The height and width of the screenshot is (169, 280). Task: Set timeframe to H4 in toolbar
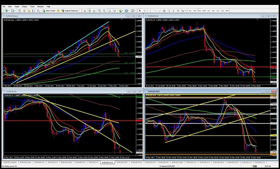(x=213, y=11)
